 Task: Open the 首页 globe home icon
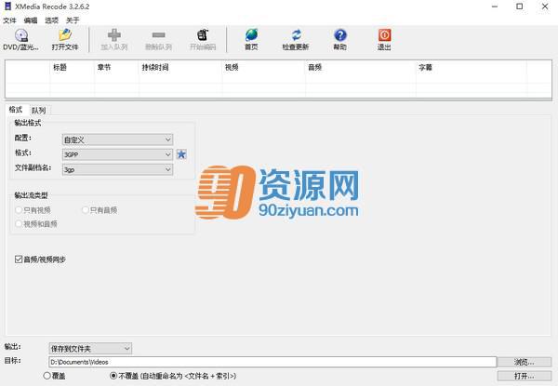point(252,34)
